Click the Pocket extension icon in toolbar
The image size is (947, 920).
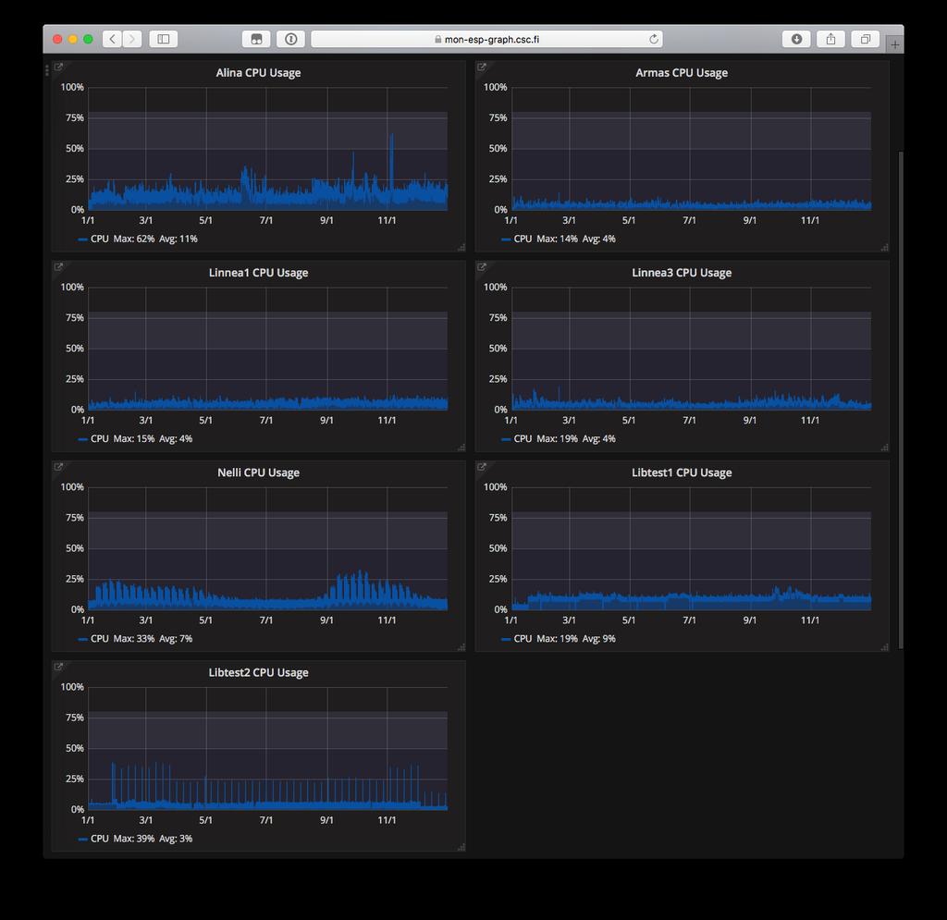click(256, 39)
